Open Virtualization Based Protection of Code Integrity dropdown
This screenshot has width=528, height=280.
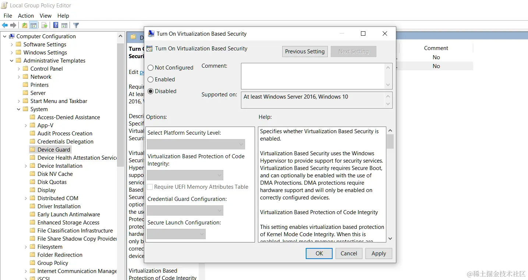click(x=185, y=175)
